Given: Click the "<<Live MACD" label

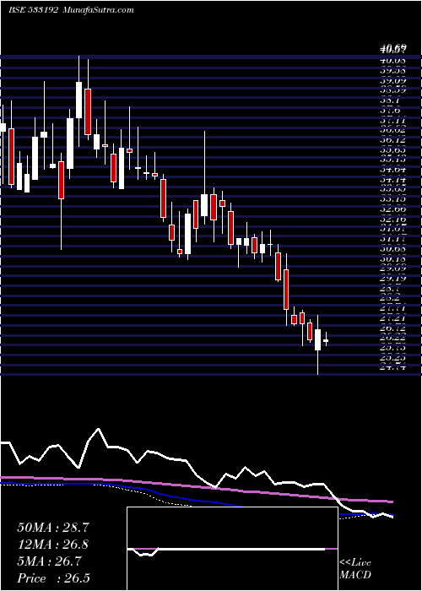Looking at the screenshot, I should coord(355,568).
